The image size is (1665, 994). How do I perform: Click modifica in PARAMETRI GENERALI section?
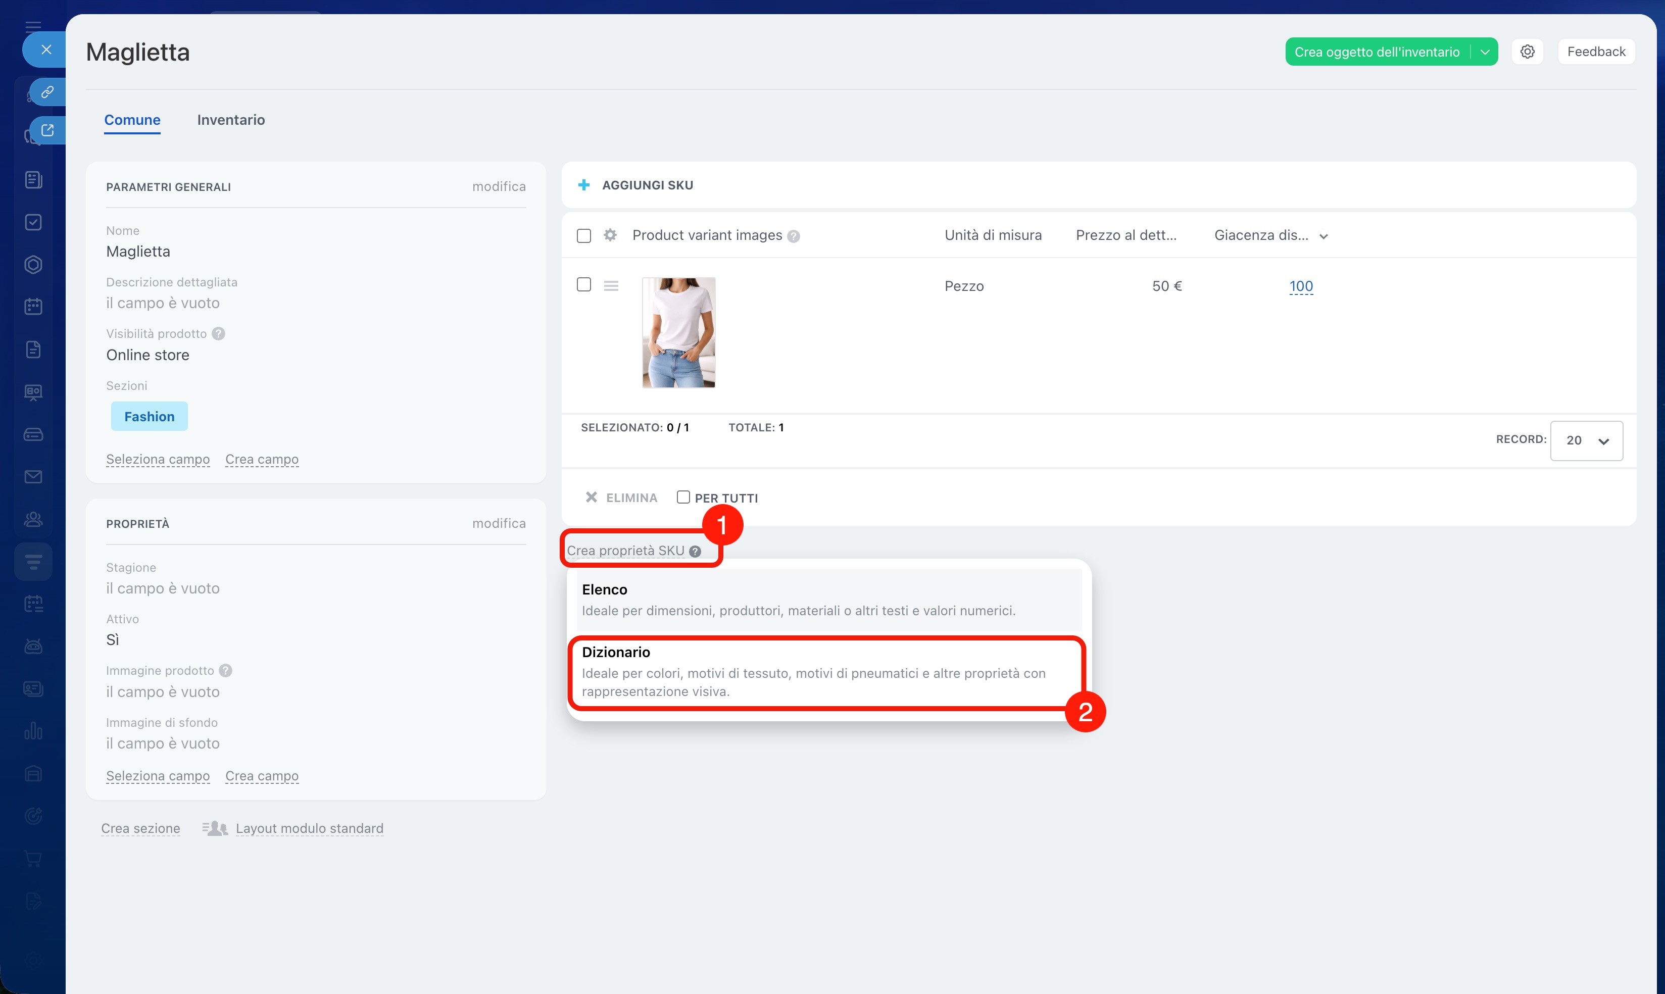click(x=498, y=186)
